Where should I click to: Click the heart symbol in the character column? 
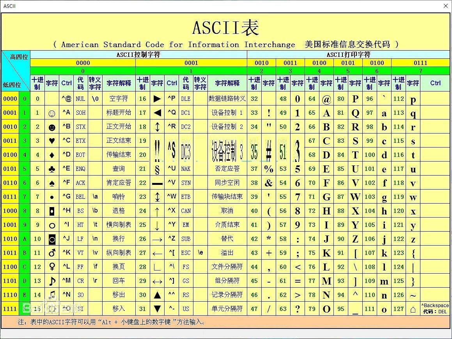click(x=51, y=141)
